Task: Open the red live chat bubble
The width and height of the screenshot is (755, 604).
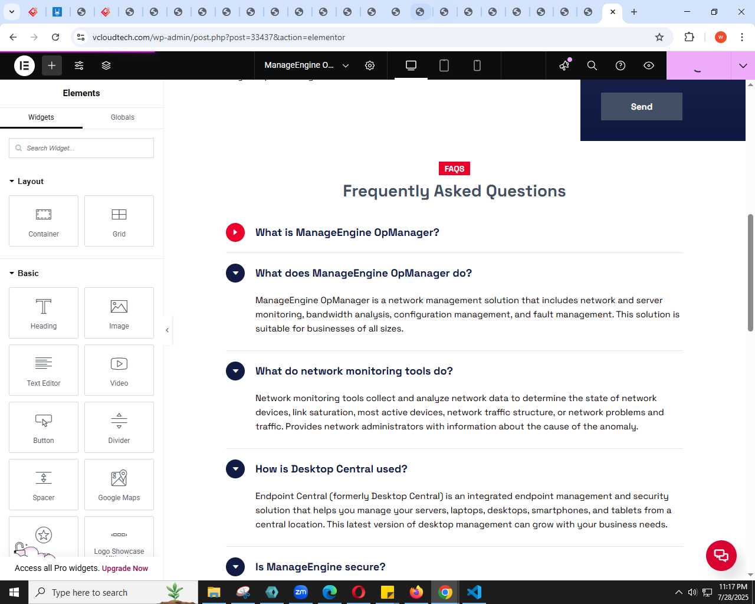Action: tap(721, 556)
